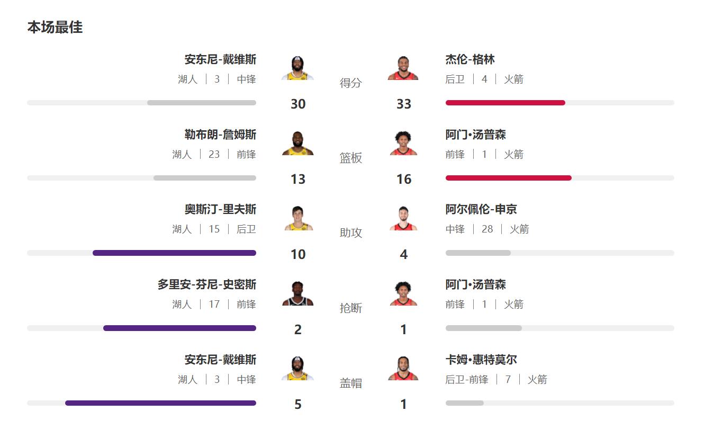
Task: Click the 篮板 category label
Action: 351,158
